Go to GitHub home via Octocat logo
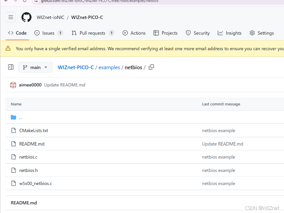The width and height of the screenshot is (284, 213). point(26,17)
